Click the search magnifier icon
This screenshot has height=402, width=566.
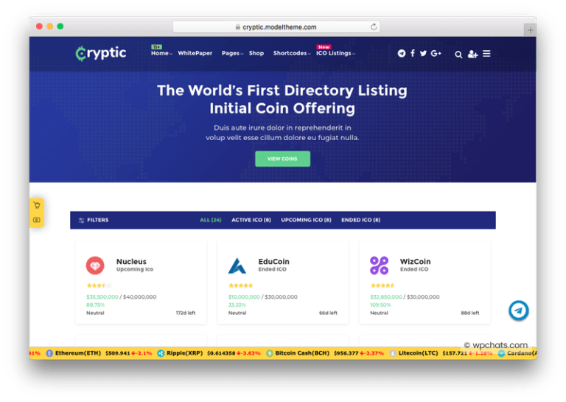458,55
